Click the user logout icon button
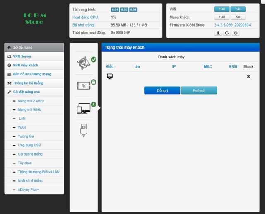Image resolution: width=265 pixels, height=214 pixels. 218,33
